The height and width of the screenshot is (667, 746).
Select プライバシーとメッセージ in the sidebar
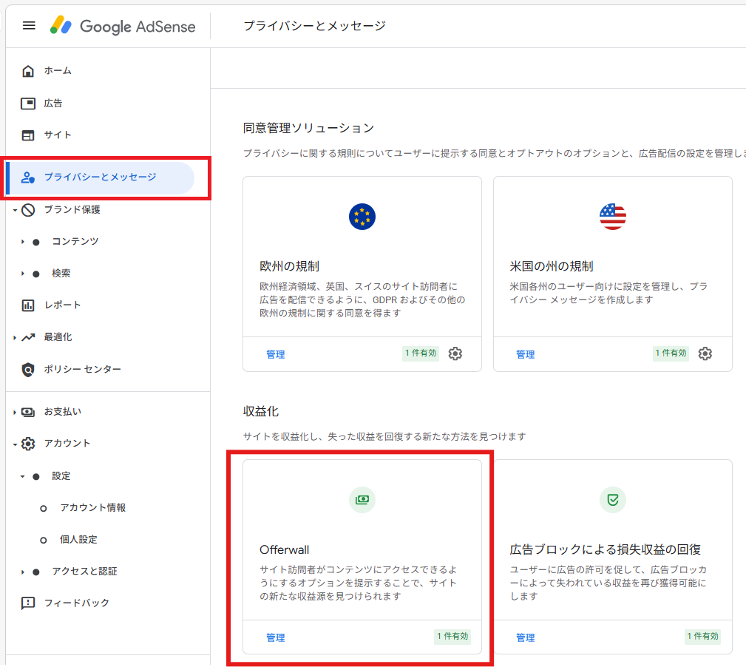[100, 177]
